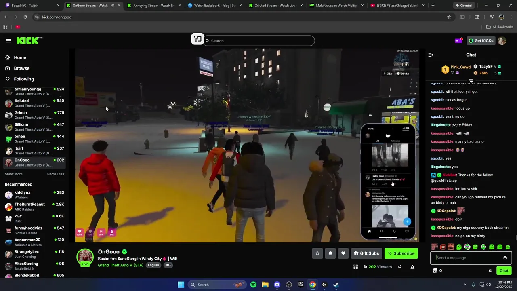
Task: Open the multi-view grid icon under the player
Action: 356,267
